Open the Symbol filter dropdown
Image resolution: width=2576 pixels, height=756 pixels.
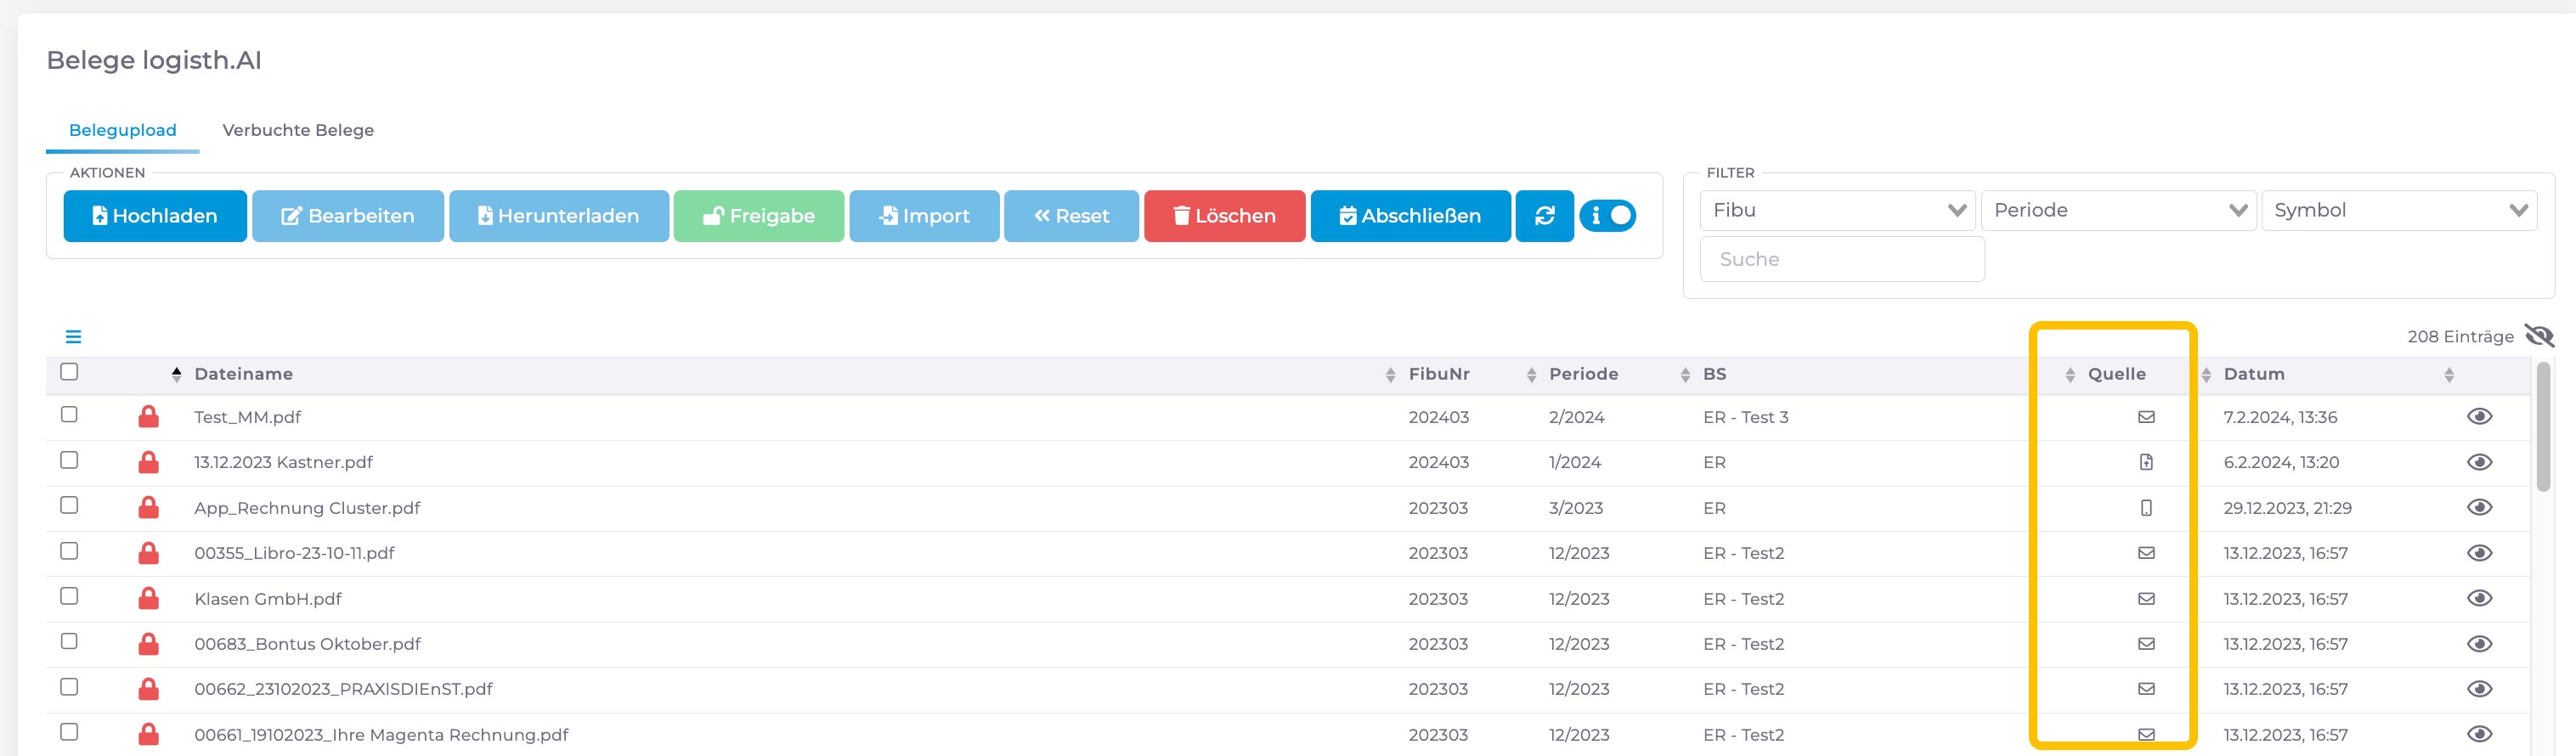coord(2399,211)
